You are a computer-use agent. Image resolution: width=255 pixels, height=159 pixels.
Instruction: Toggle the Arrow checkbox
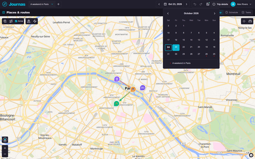click(x=16, y=21)
